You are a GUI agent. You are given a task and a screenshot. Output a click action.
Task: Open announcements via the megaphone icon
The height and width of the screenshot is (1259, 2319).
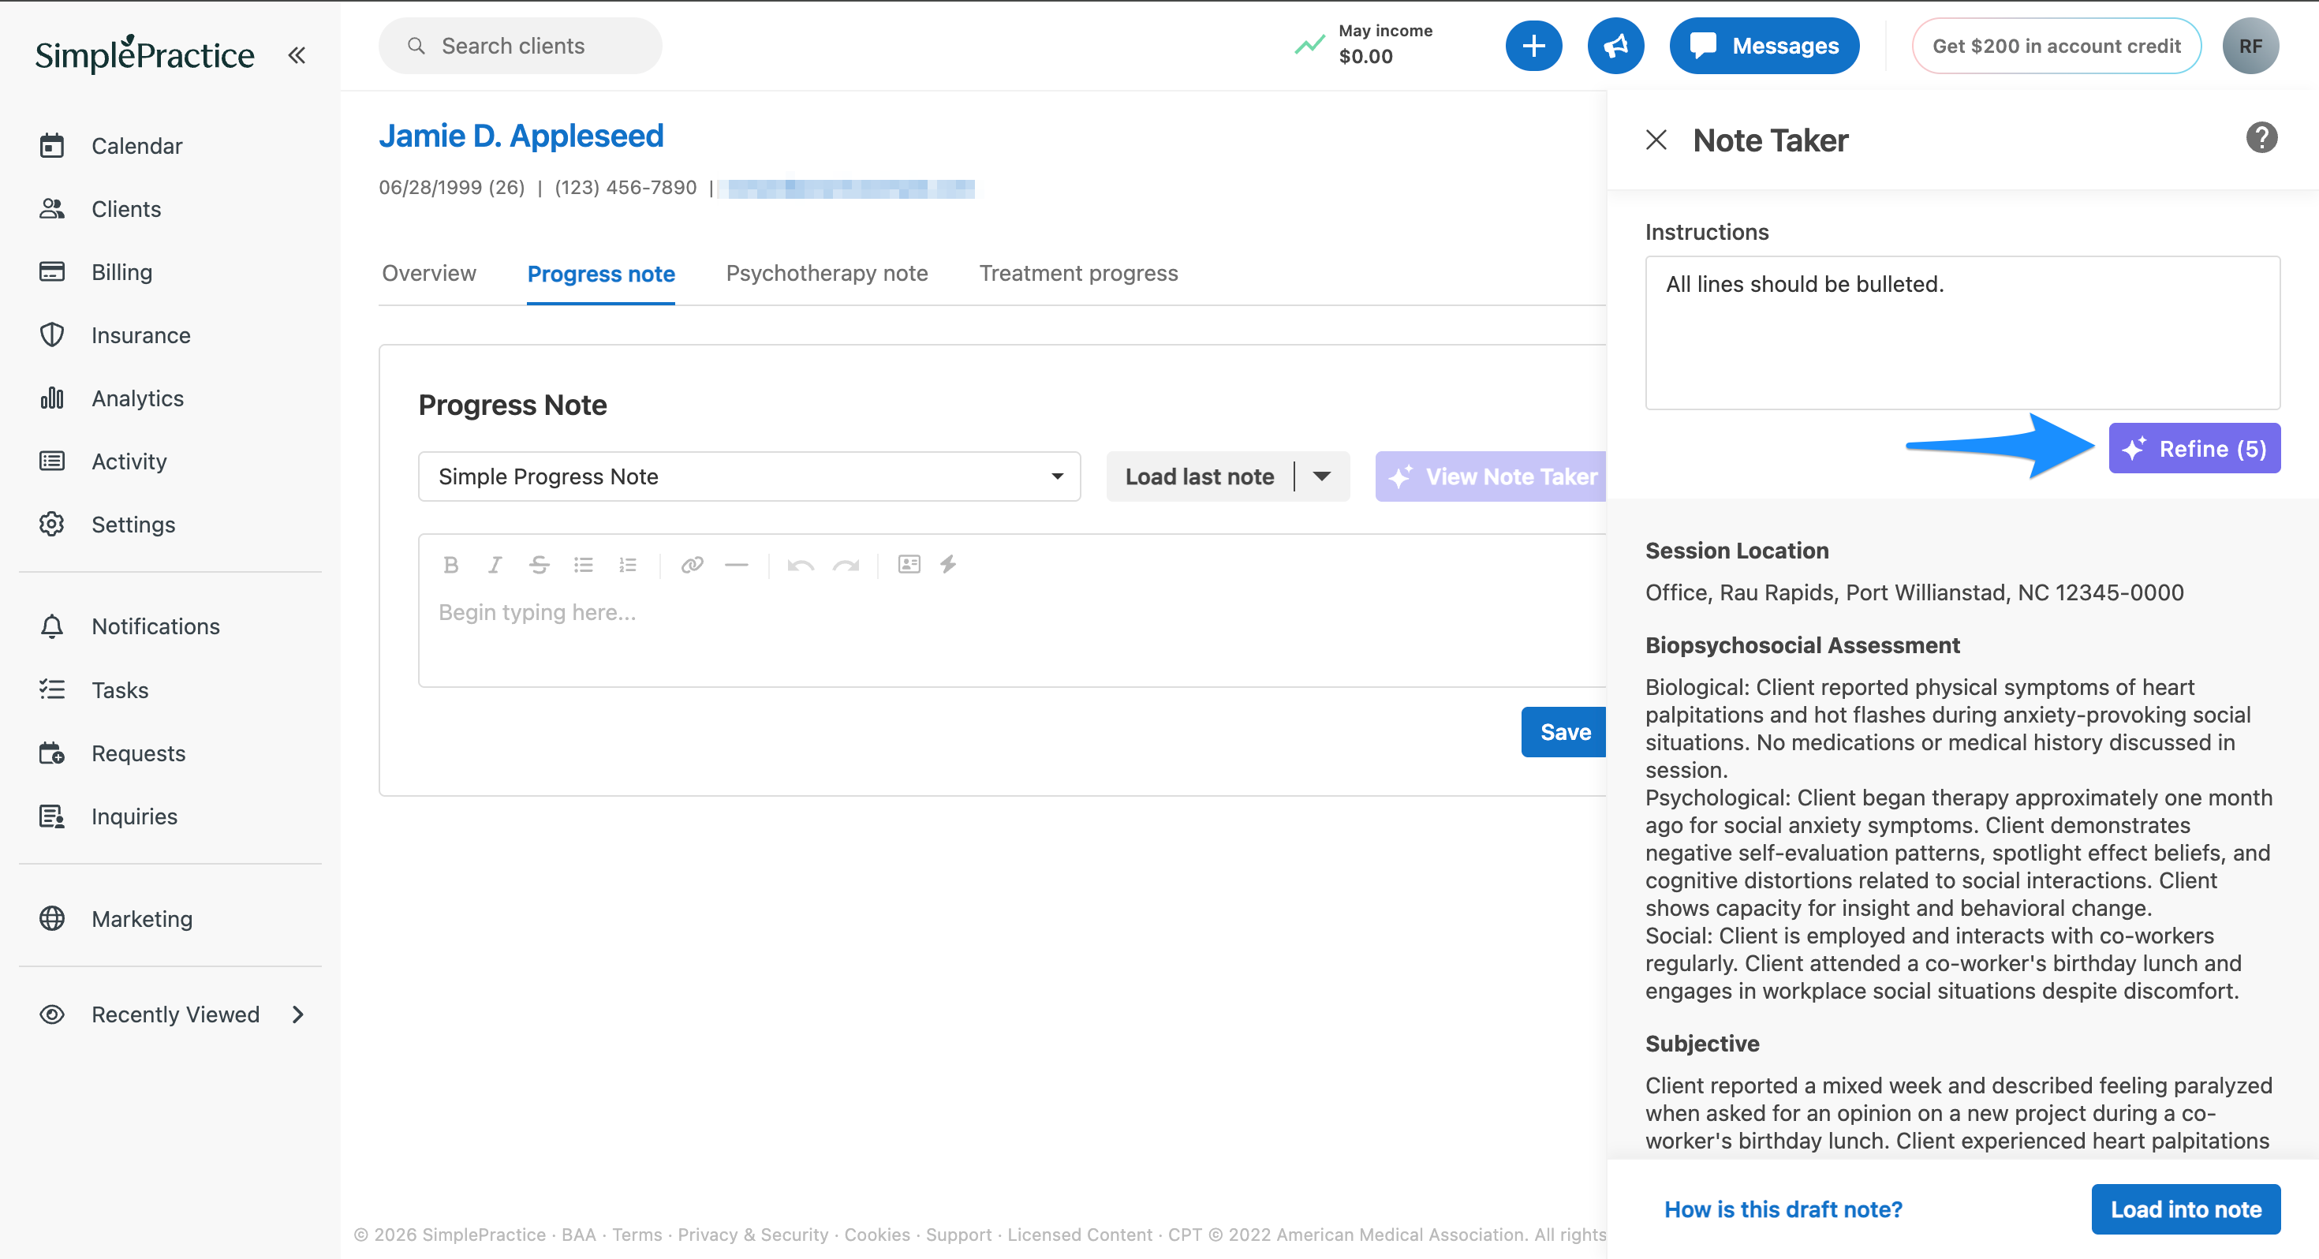(1615, 46)
